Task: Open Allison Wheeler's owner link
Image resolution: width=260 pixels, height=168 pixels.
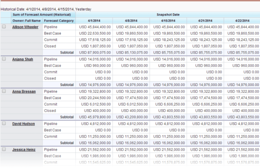Action: tap(25, 27)
